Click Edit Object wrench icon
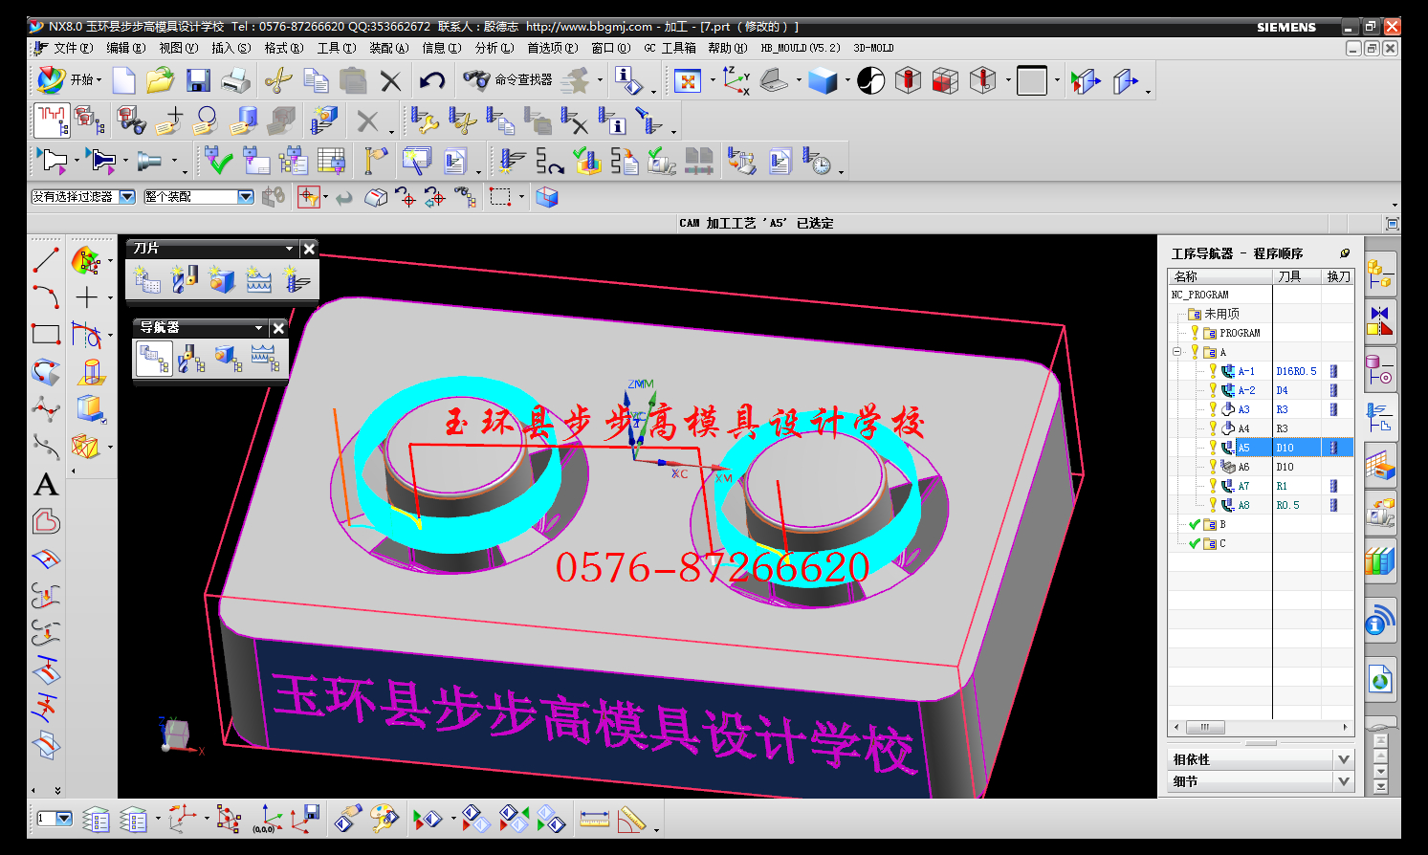The width and height of the screenshot is (1428, 855). (424, 121)
